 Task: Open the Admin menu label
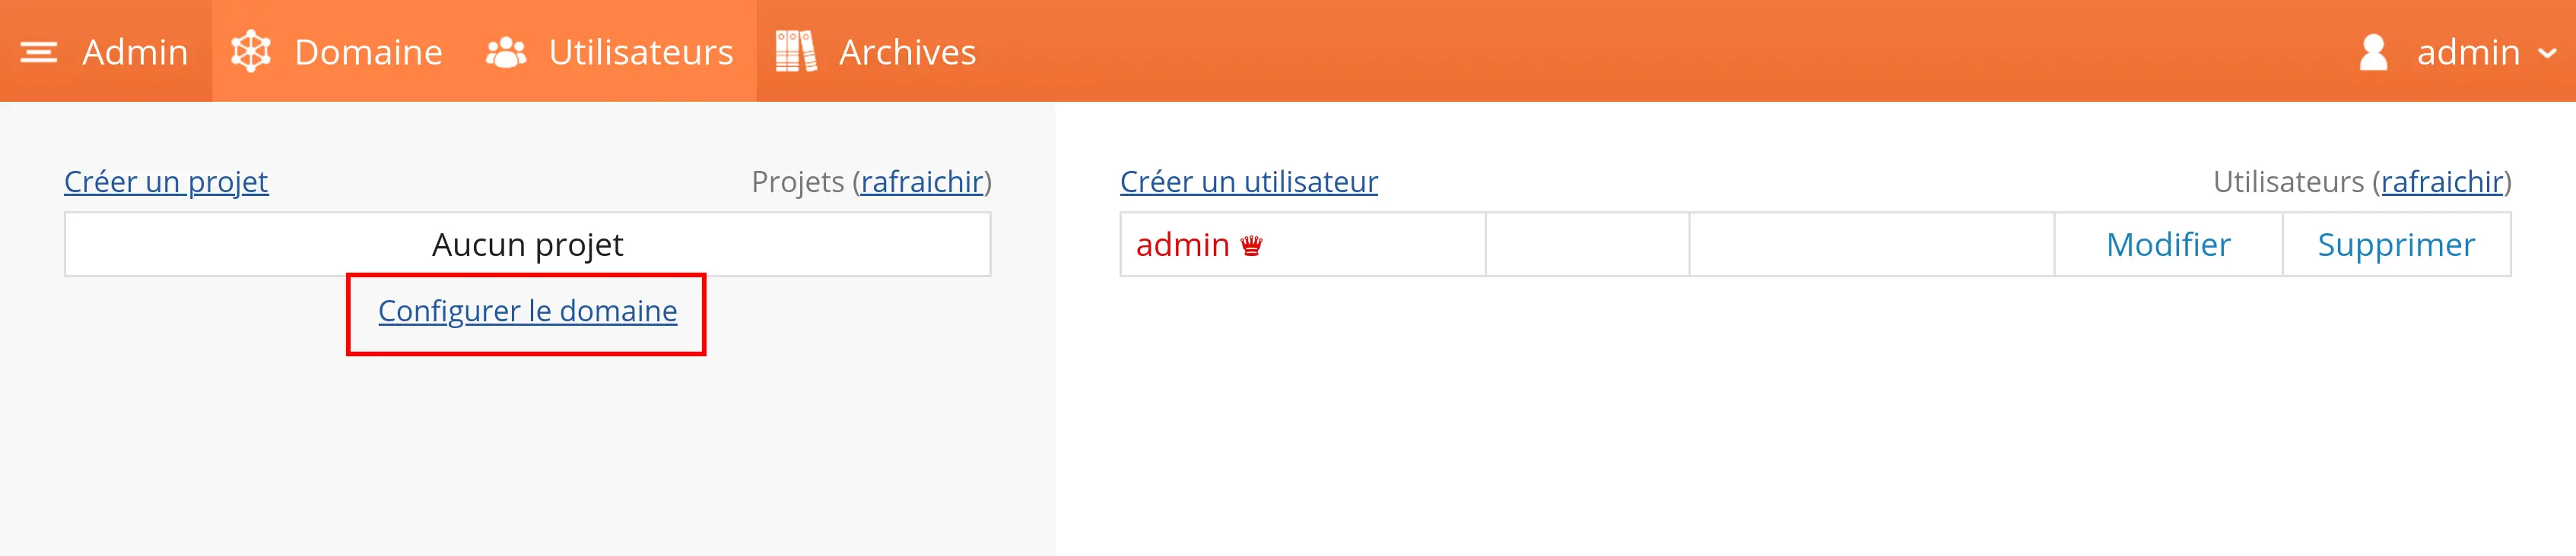coord(135,52)
